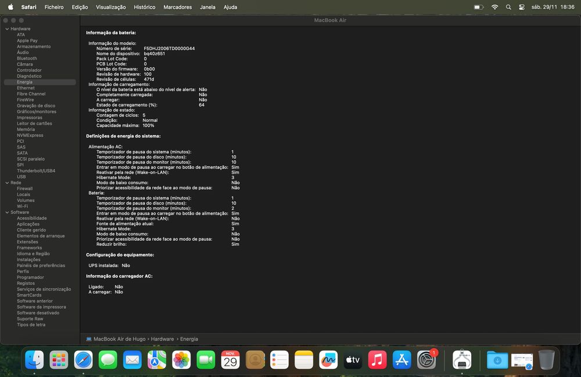Select Thunderbolt/USB4 in the sidebar

click(x=36, y=171)
